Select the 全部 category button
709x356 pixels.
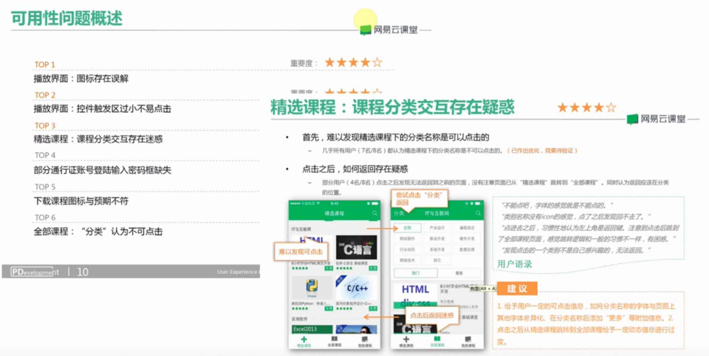click(x=407, y=228)
